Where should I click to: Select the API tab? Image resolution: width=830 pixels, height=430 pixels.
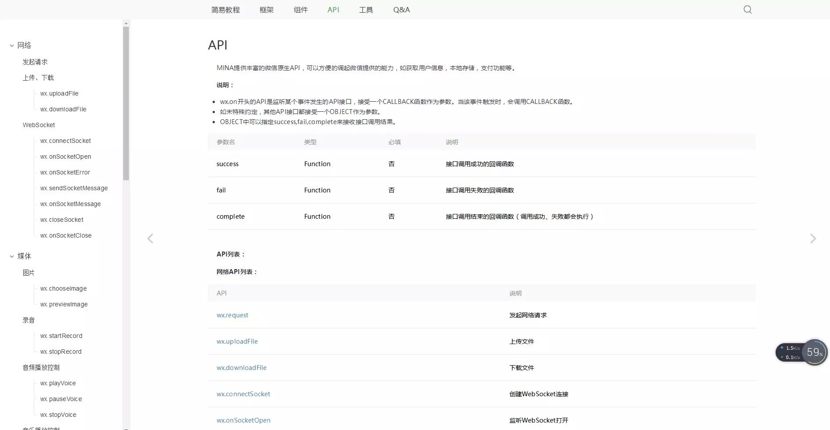[x=333, y=10]
